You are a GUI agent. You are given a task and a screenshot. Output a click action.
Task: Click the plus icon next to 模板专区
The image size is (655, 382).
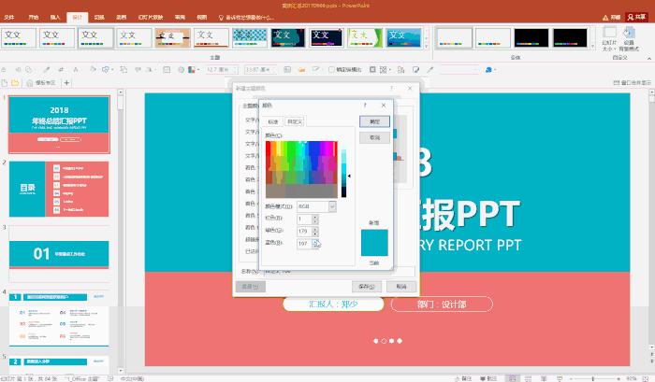(x=66, y=83)
